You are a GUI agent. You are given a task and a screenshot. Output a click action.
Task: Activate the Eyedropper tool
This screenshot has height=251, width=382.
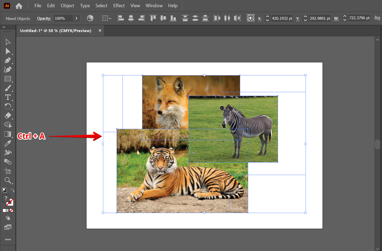coord(8,143)
